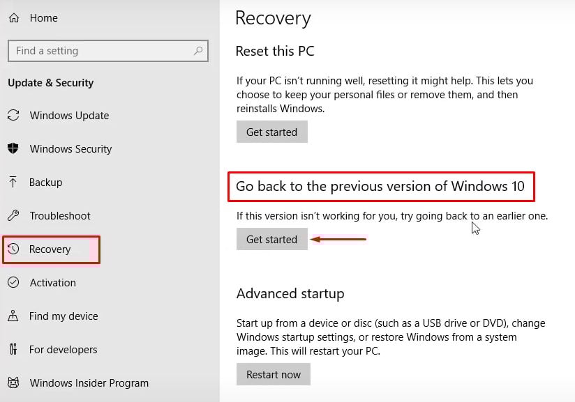The width and height of the screenshot is (575, 402).
Task: Select the Home icon in the sidebar
Action: coord(14,17)
